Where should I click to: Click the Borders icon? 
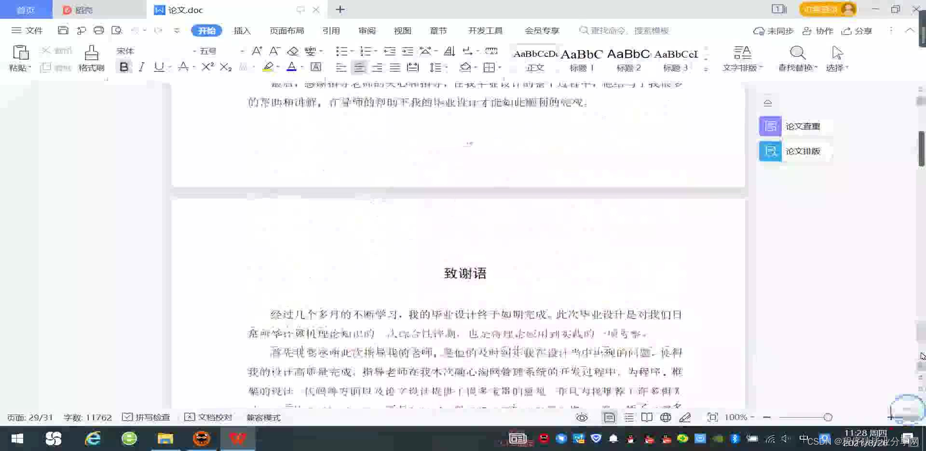pyautogui.click(x=489, y=67)
